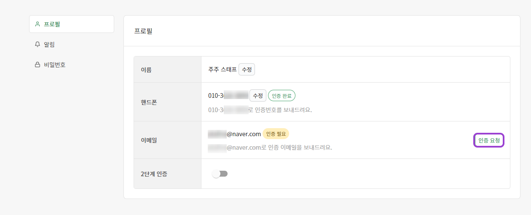The image size is (531, 215).
Task: Click the yellow 인증 필요 badge
Action: [x=276, y=134]
